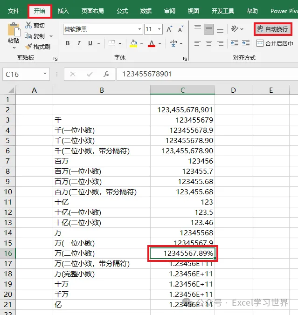Viewport: 298px width, 315px height.
Task: Click the Select All corner triangle
Action: [x=11, y=90]
